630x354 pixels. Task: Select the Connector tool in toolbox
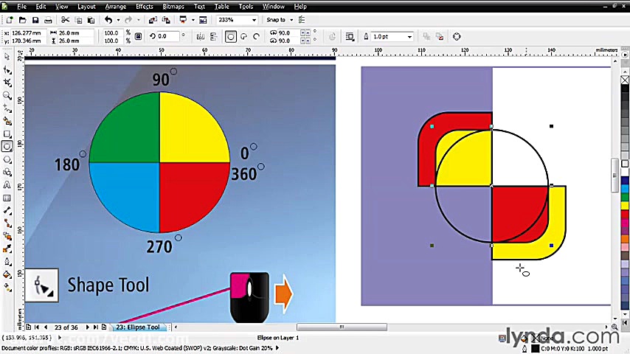pos(7,223)
